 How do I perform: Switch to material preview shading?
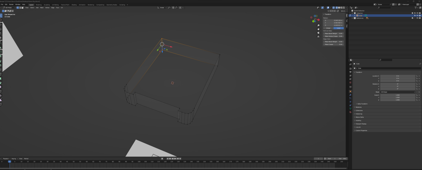click(x=342, y=8)
